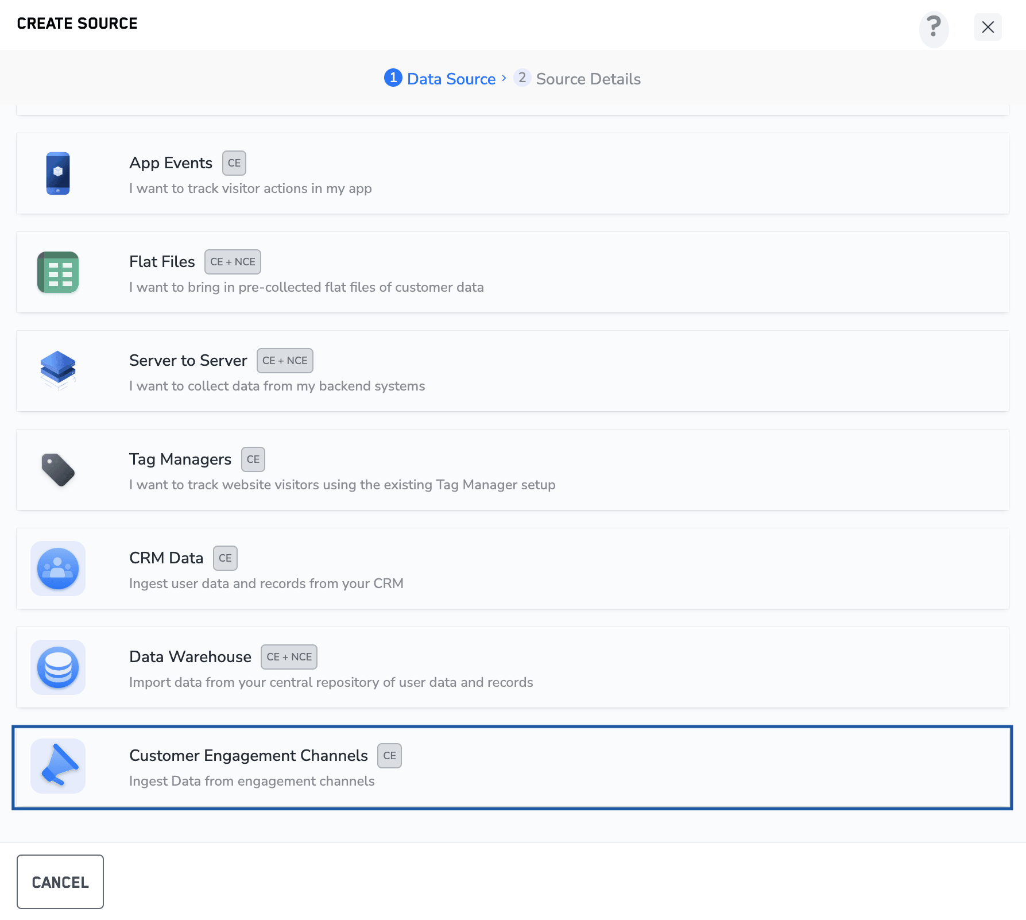Click the App Events mobile phone icon
Viewport: 1026px width, 920px height.
pos(58,173)
